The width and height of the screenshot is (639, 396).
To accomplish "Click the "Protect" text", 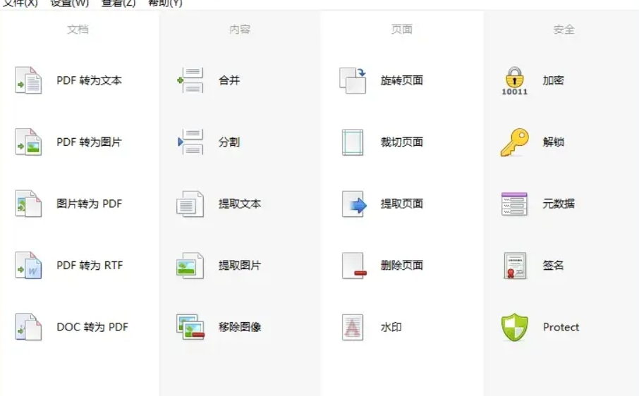I will [x=561, y=327].
